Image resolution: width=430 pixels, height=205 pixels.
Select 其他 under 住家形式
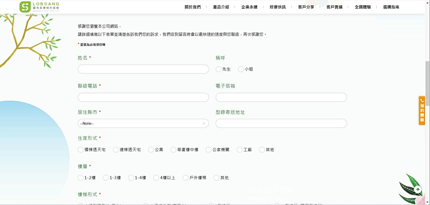pos(262,150)
